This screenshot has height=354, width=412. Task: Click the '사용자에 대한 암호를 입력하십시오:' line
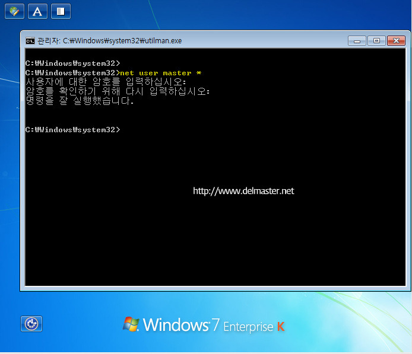pyautogui.click(x=106, y=82)
